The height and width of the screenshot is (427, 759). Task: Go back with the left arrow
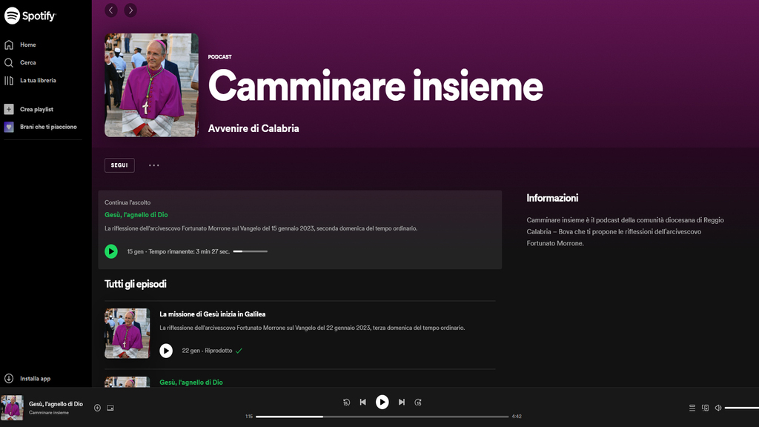click(x=111, y=10)
